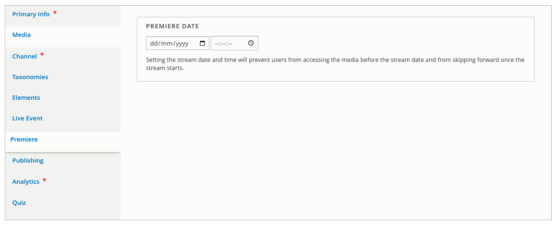Select the Taxonomies tab

point(30,77)
